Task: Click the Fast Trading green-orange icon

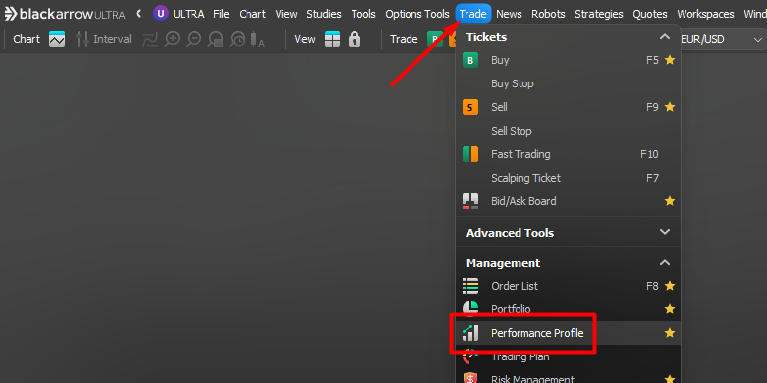Action: tap(470, 154)
